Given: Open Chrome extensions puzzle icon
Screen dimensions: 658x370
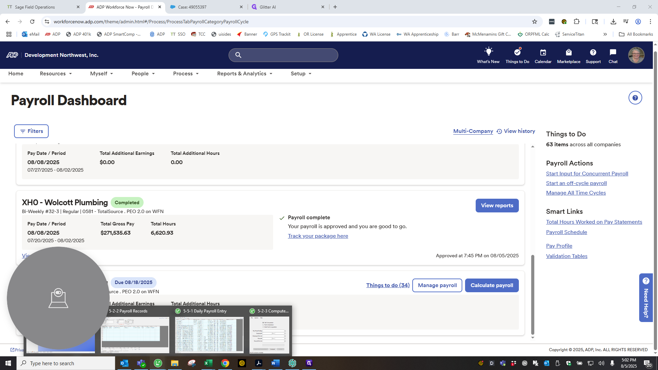Looking at the screenshot, I should coord(576,22).
